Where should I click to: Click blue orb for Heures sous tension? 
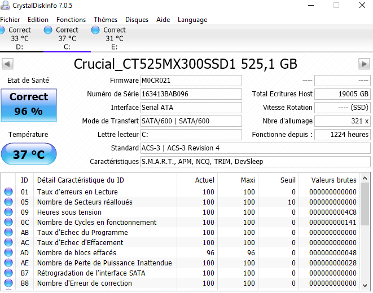click(8, 212)
